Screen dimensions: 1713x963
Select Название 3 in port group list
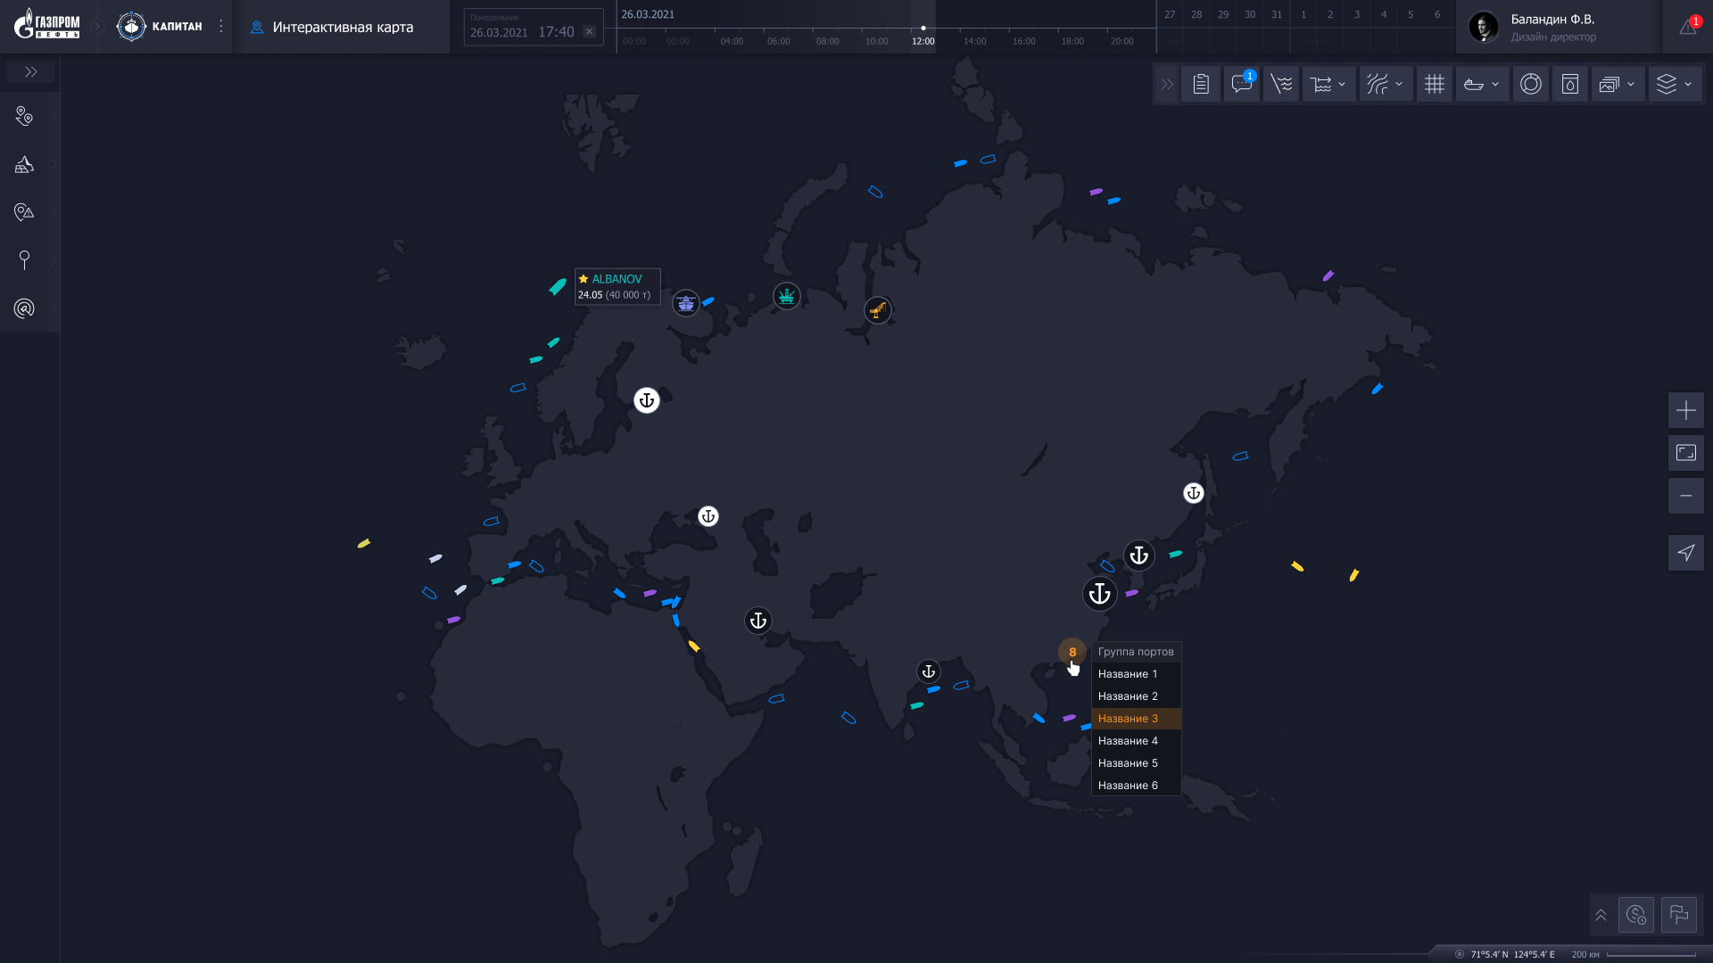[x=1128, y=719]
